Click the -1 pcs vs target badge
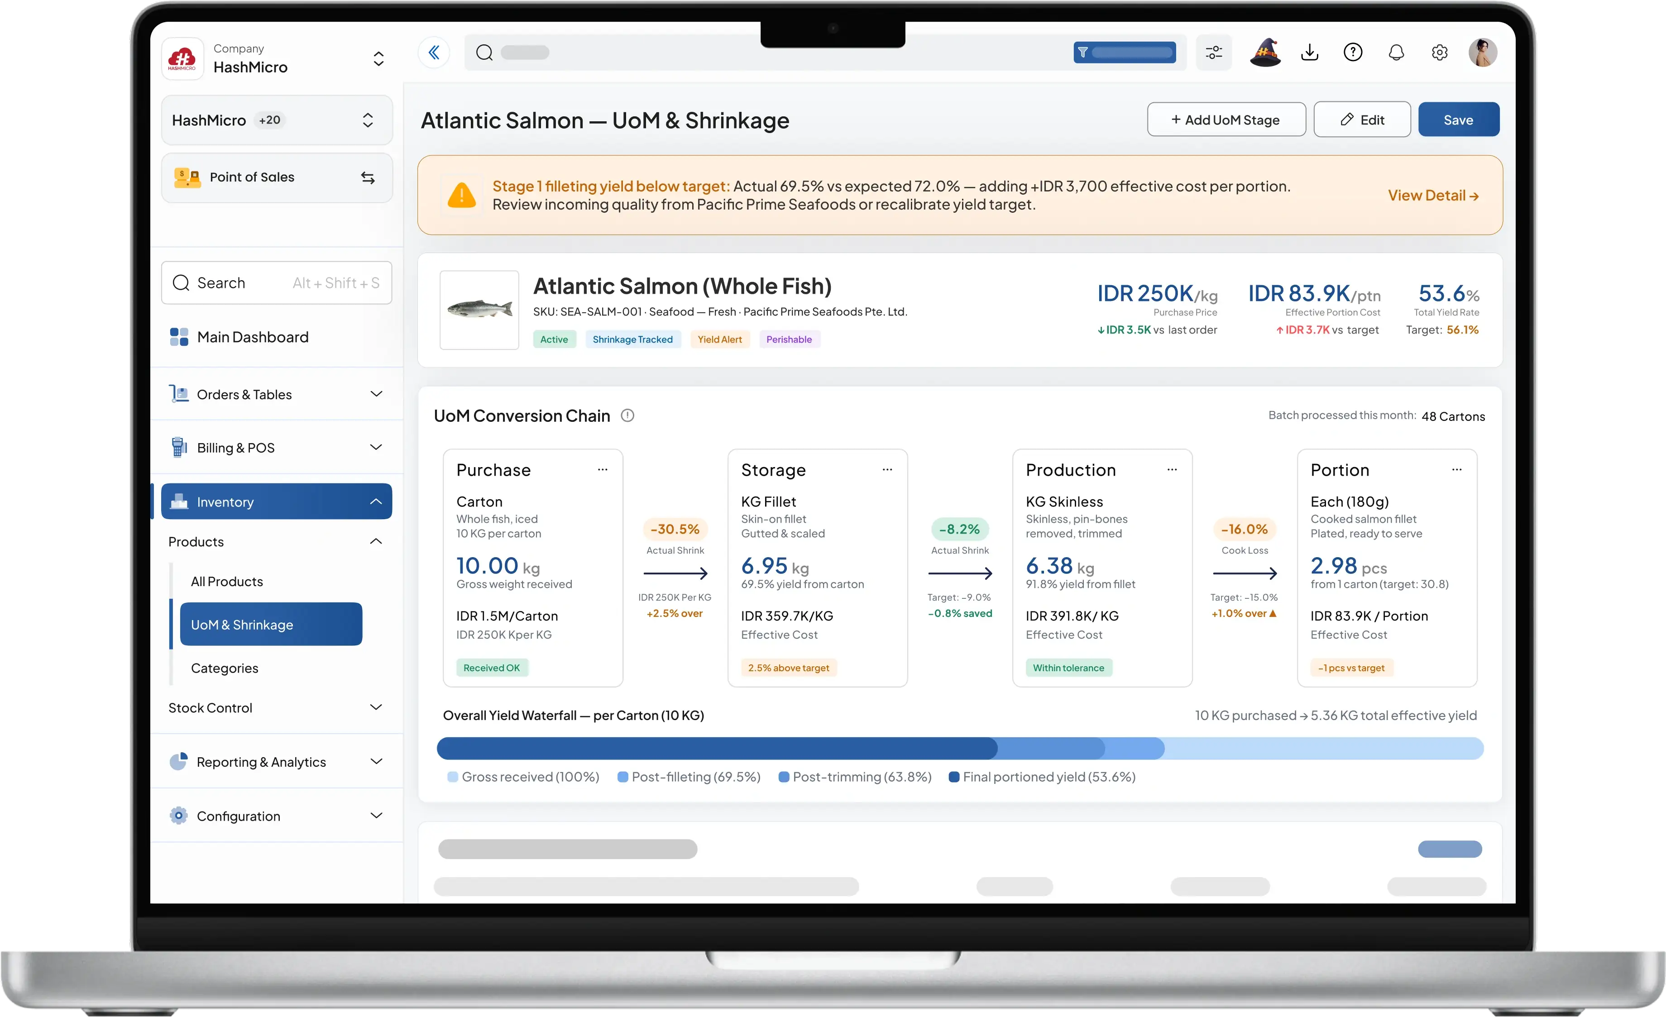 tap(1352, 668)
